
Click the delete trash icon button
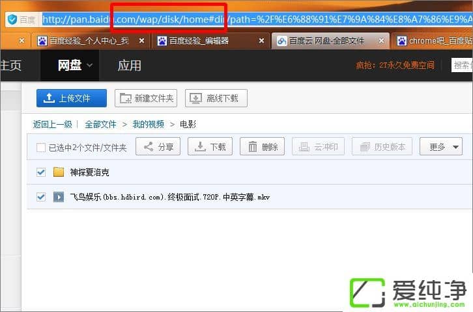click(x=253, y=147)
